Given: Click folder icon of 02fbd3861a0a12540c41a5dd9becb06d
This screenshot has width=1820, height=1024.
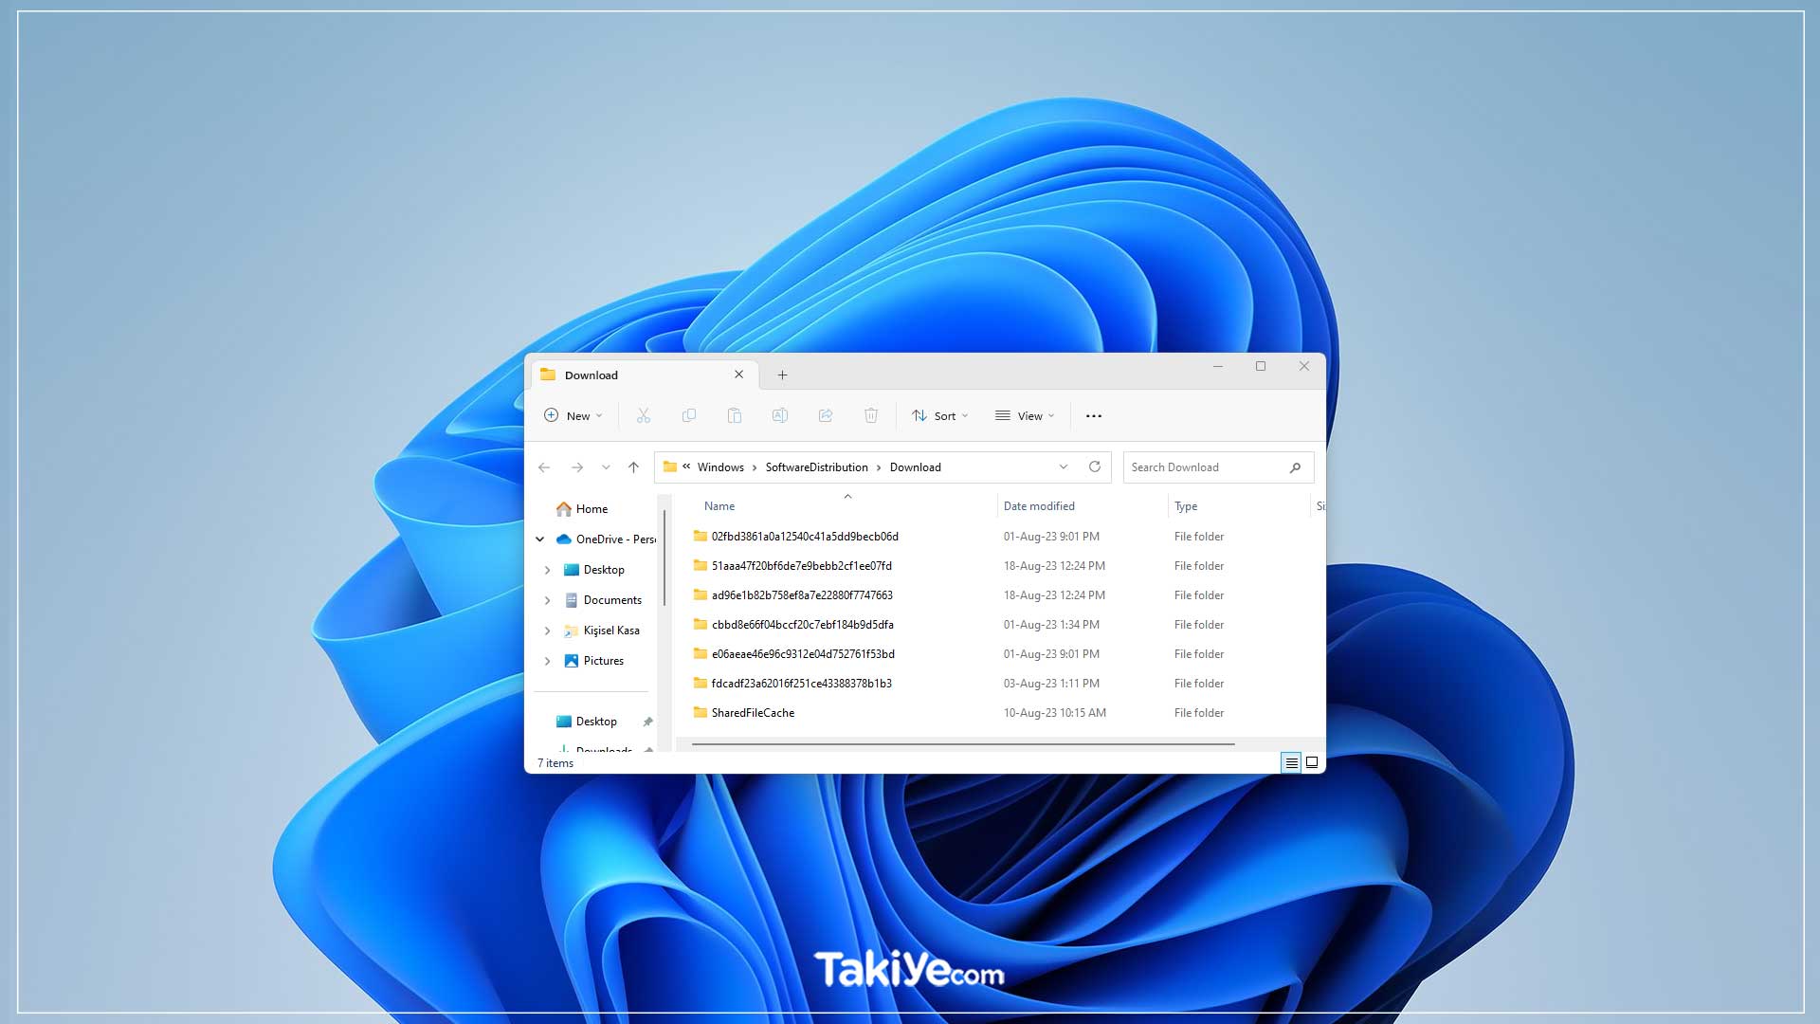Looking at the screenshot, I should pyautogui.click(x=701, y=536).
